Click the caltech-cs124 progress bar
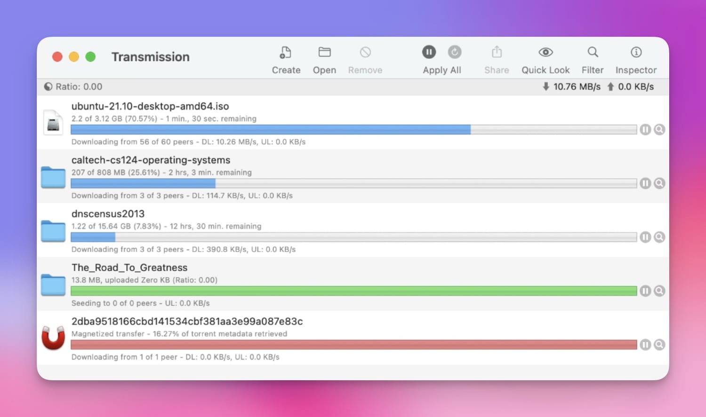This screenshot has width=706, height=417. pyautogui.click(x=353, y=183)
